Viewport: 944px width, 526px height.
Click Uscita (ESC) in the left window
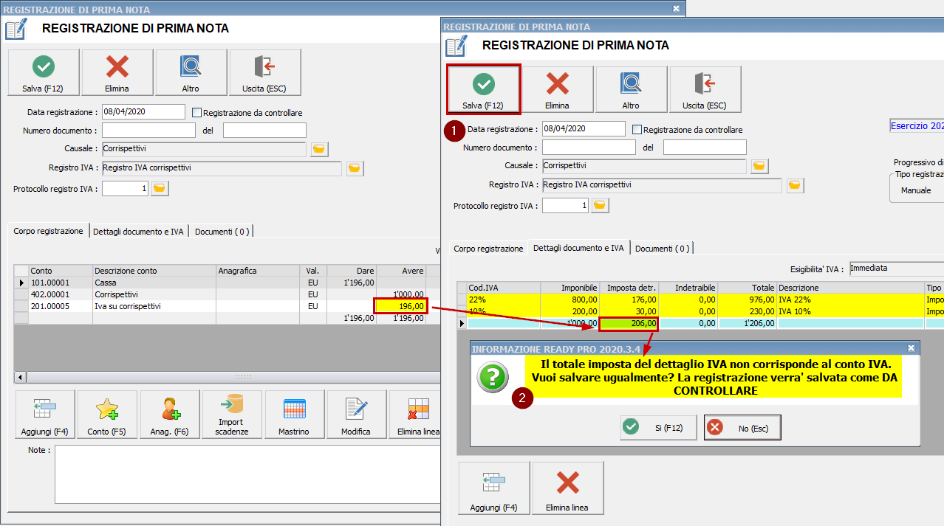tap(265, 72)
